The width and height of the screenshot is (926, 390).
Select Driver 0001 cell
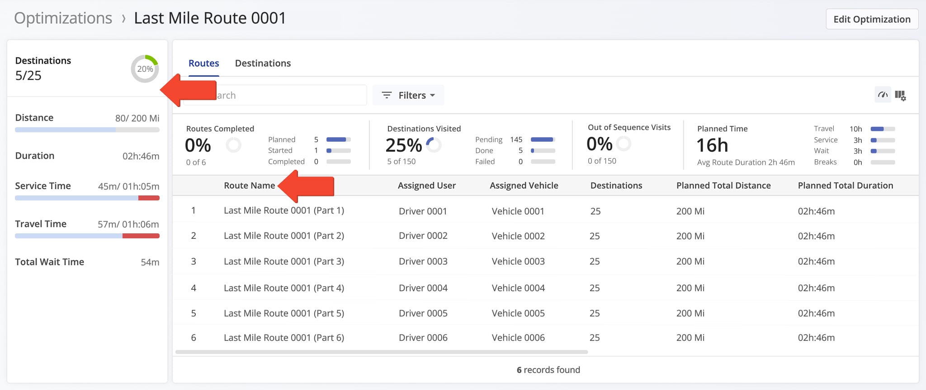[423, 211]
